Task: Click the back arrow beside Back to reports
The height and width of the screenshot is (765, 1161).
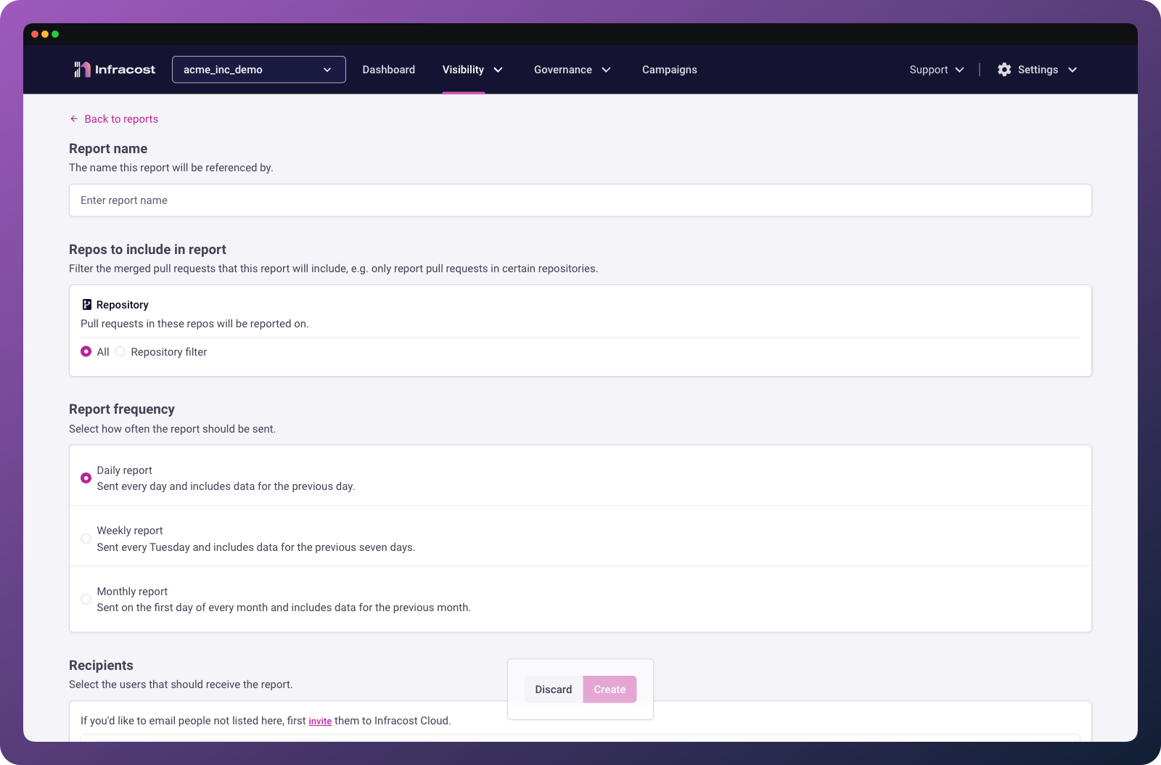Action: tap(73, 118)
